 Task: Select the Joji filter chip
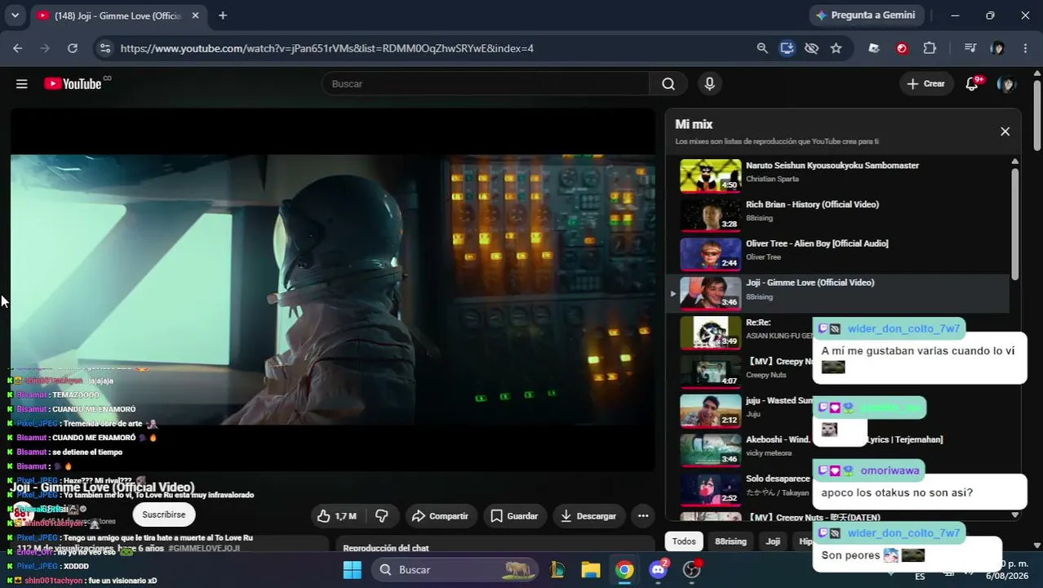pos(773,541)
